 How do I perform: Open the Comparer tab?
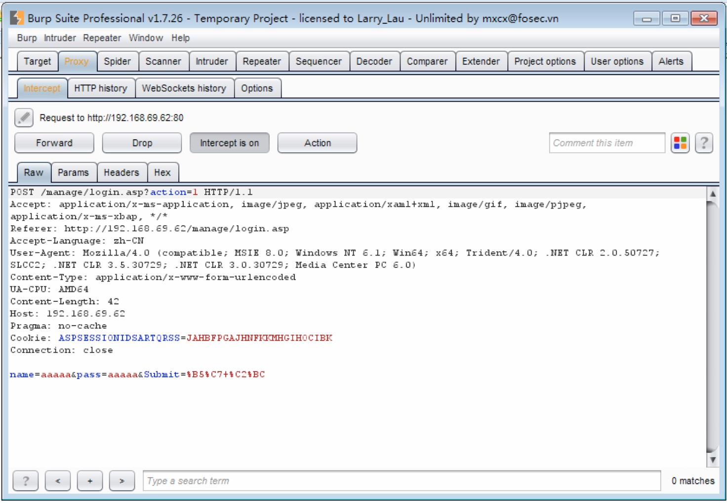(427, 61)
